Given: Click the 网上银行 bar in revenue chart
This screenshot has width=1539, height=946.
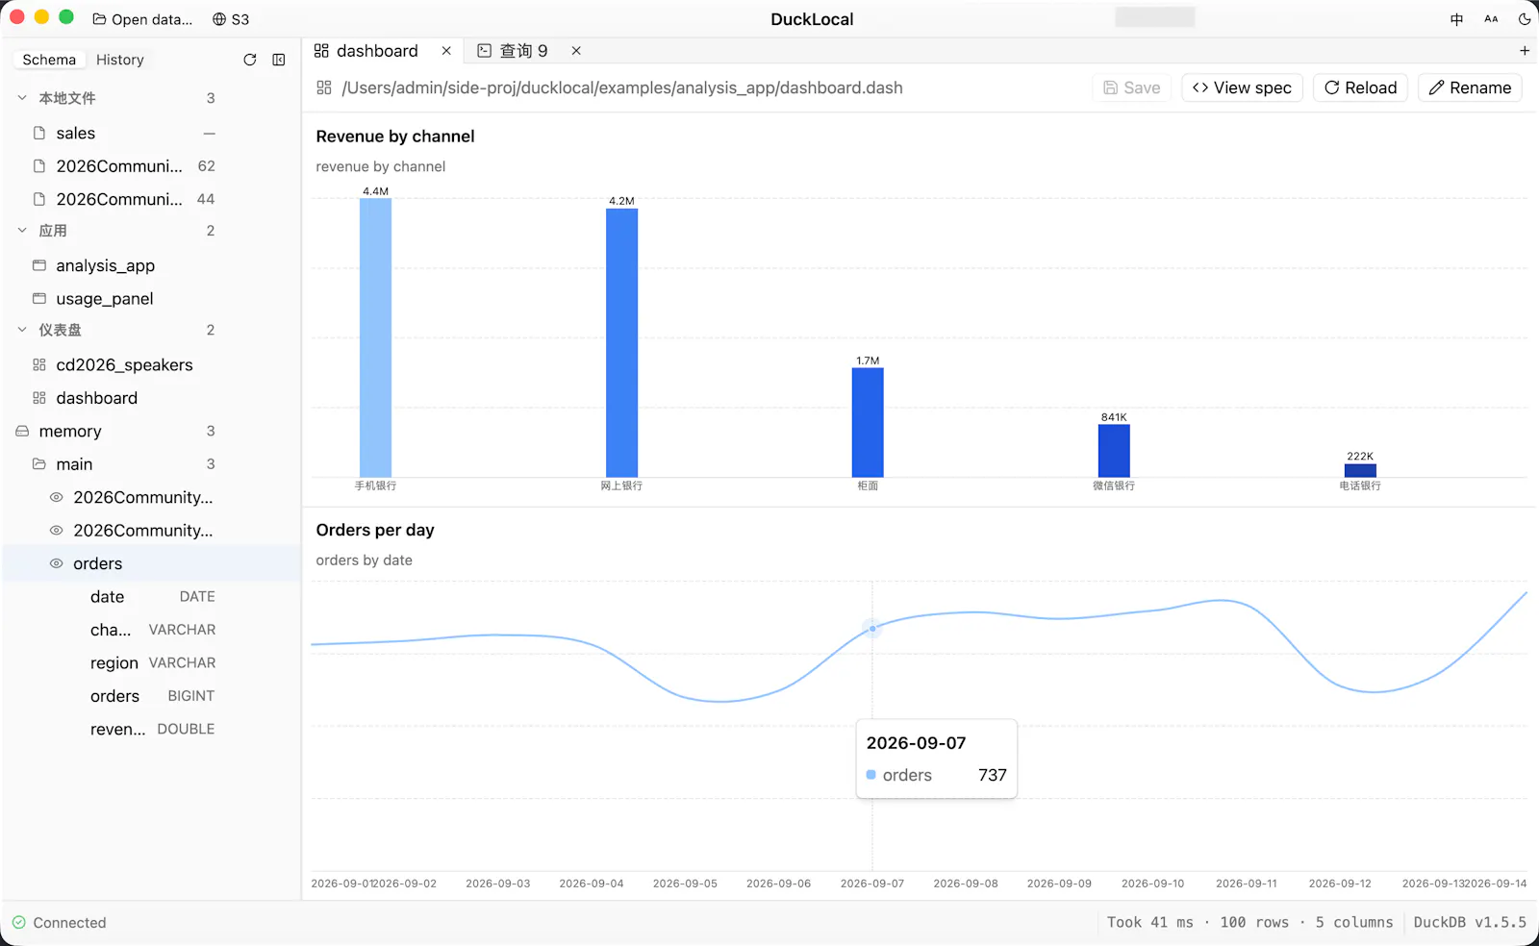Looking at the screenshot, I should pos(621,342).
